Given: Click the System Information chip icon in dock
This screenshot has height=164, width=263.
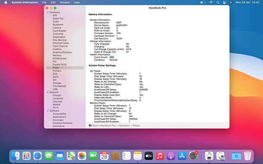Looking at the screenshot, I should point(209,156).
